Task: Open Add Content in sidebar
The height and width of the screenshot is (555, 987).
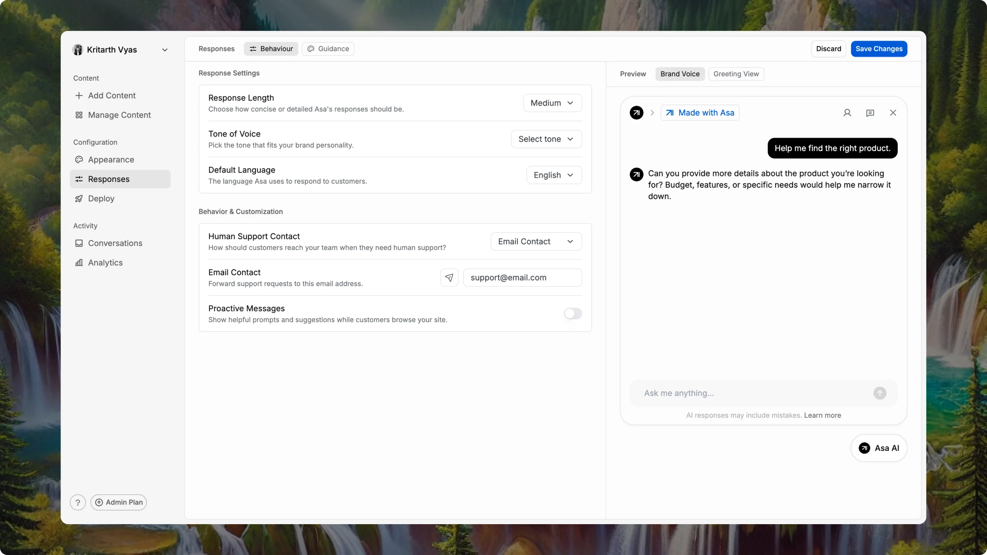Action: [x=120, y=95]
